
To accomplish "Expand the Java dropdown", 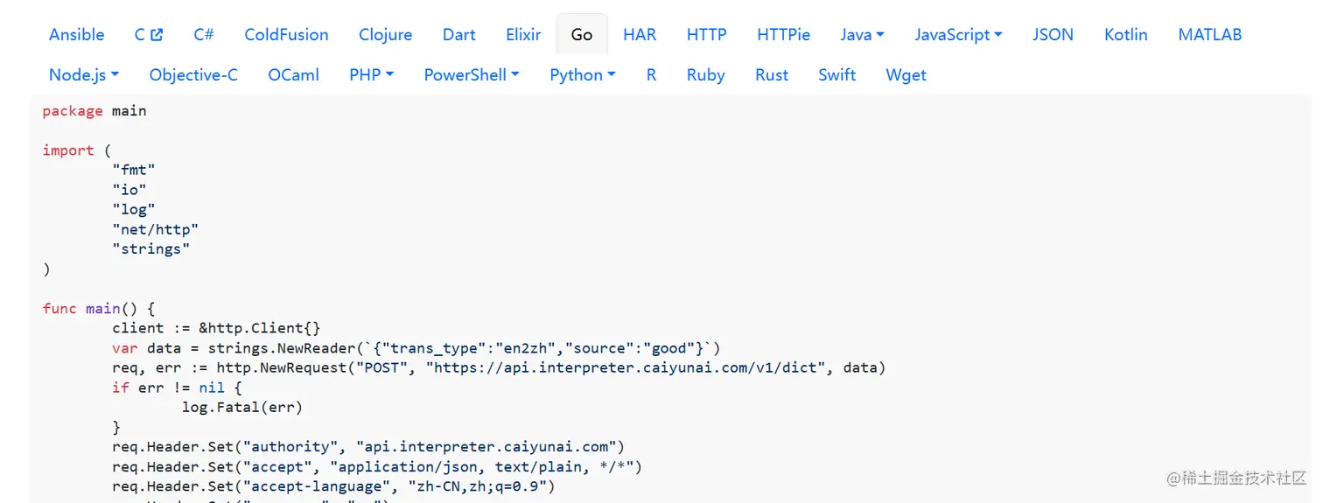I will pyautogui.click(x=862, y=35).
